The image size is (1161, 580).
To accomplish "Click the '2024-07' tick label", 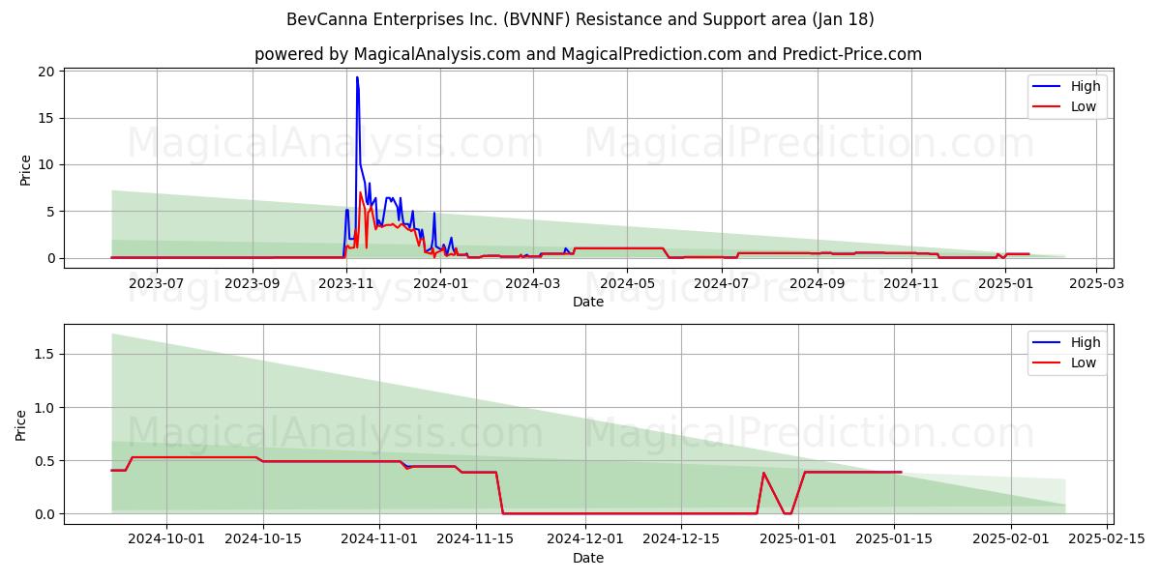I will pyautogui.click(x=722, y=283).
